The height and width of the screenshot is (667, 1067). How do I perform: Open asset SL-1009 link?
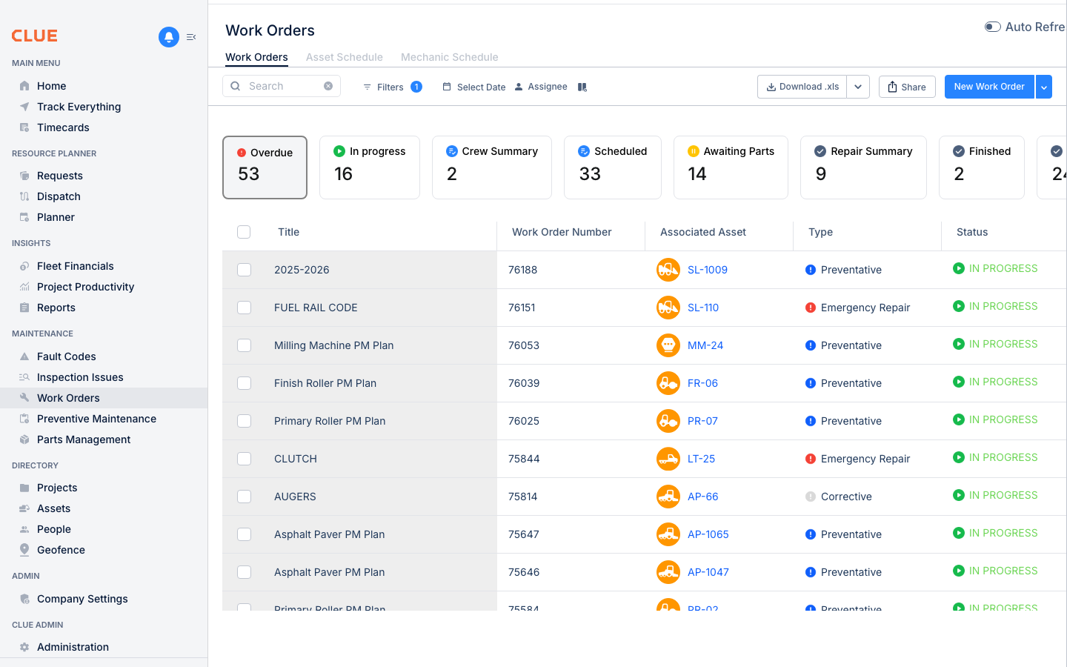(707, 270)
